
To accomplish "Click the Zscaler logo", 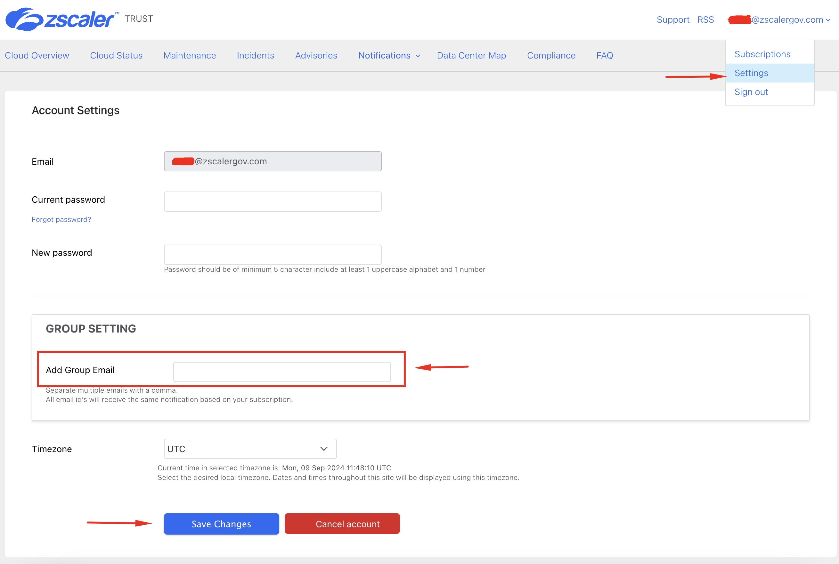I will pos(61,19).
